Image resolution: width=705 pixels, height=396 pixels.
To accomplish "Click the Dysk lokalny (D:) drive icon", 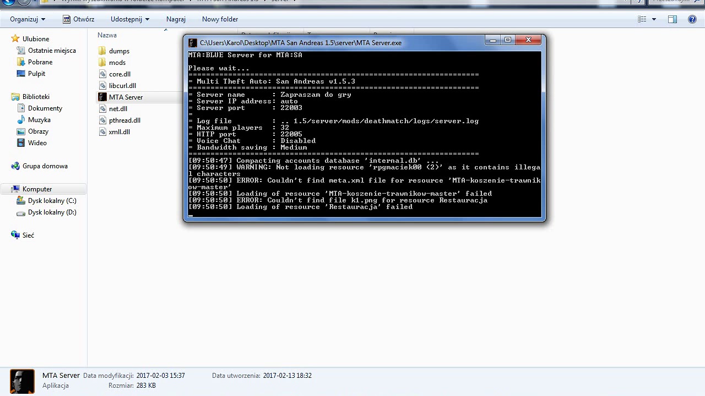I will point(21,212).
